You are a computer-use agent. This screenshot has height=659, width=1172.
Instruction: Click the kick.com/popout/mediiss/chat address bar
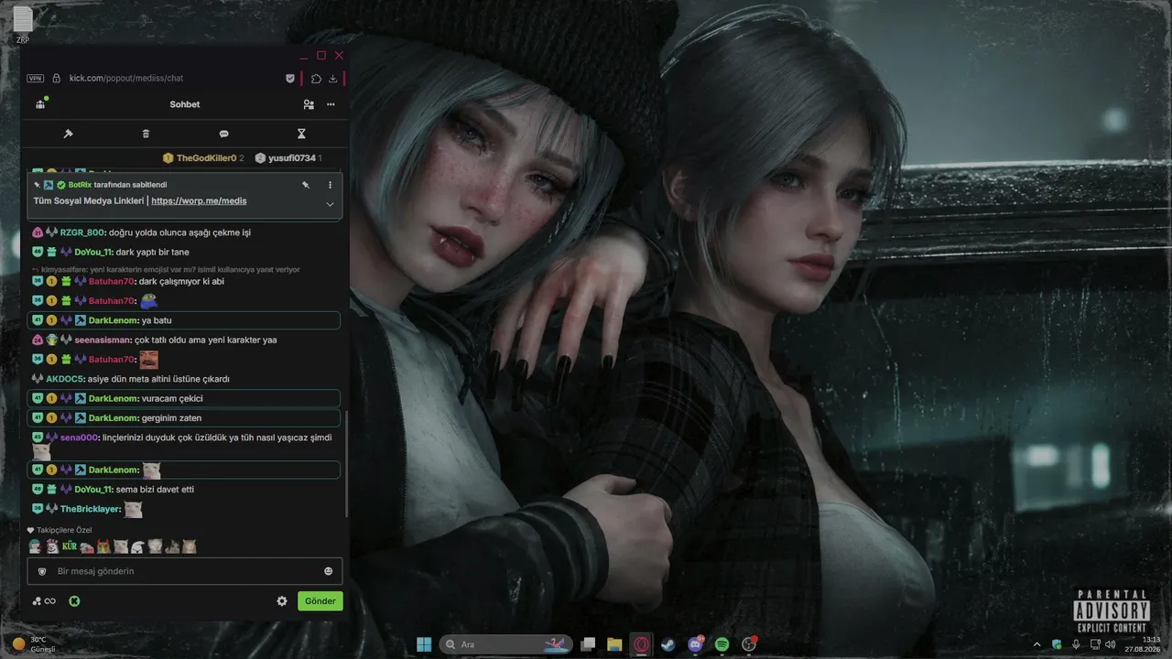point(126,79)
